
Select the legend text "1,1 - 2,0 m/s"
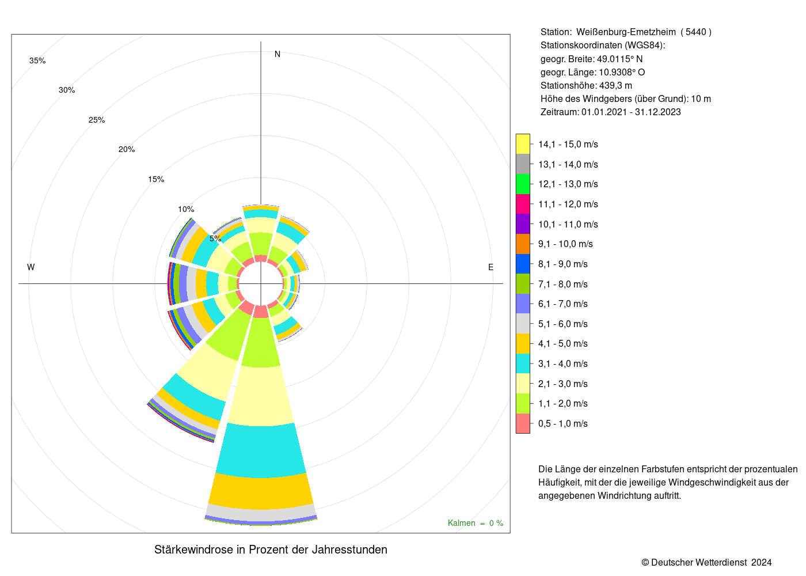pyautogui.click(x=563, y=404)
